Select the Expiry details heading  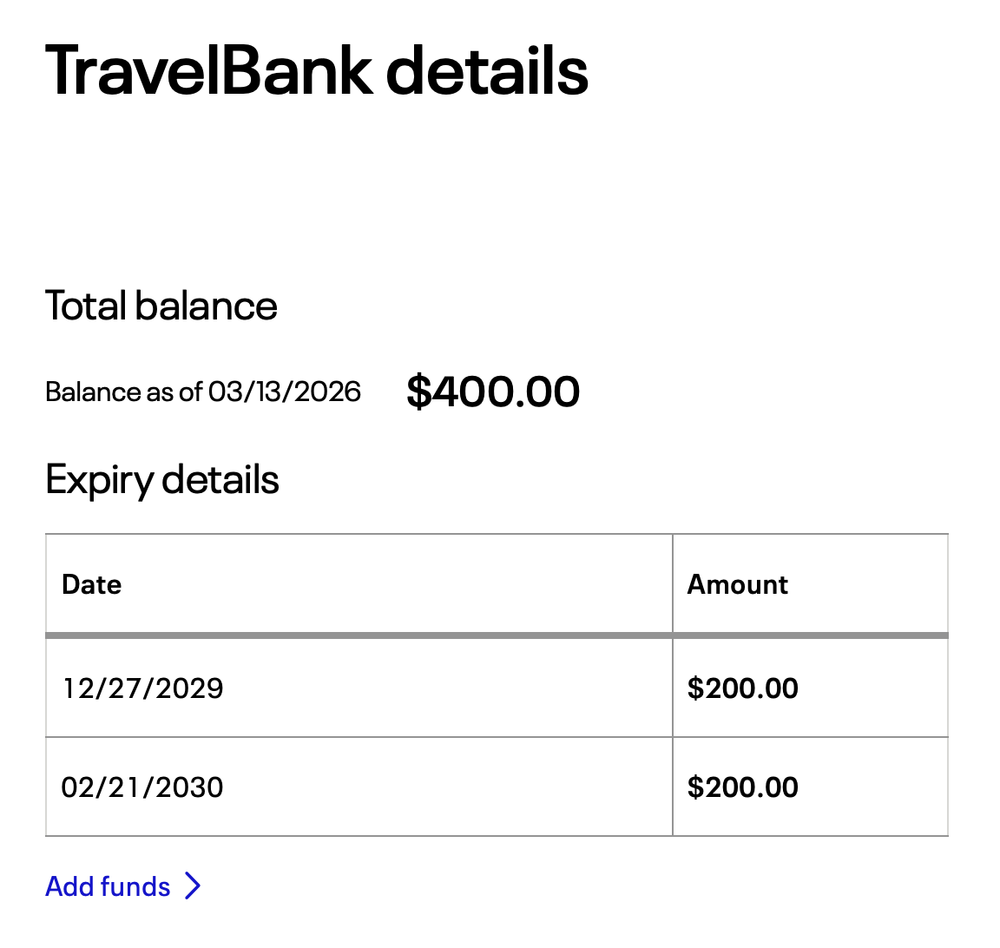click(162, 480)
